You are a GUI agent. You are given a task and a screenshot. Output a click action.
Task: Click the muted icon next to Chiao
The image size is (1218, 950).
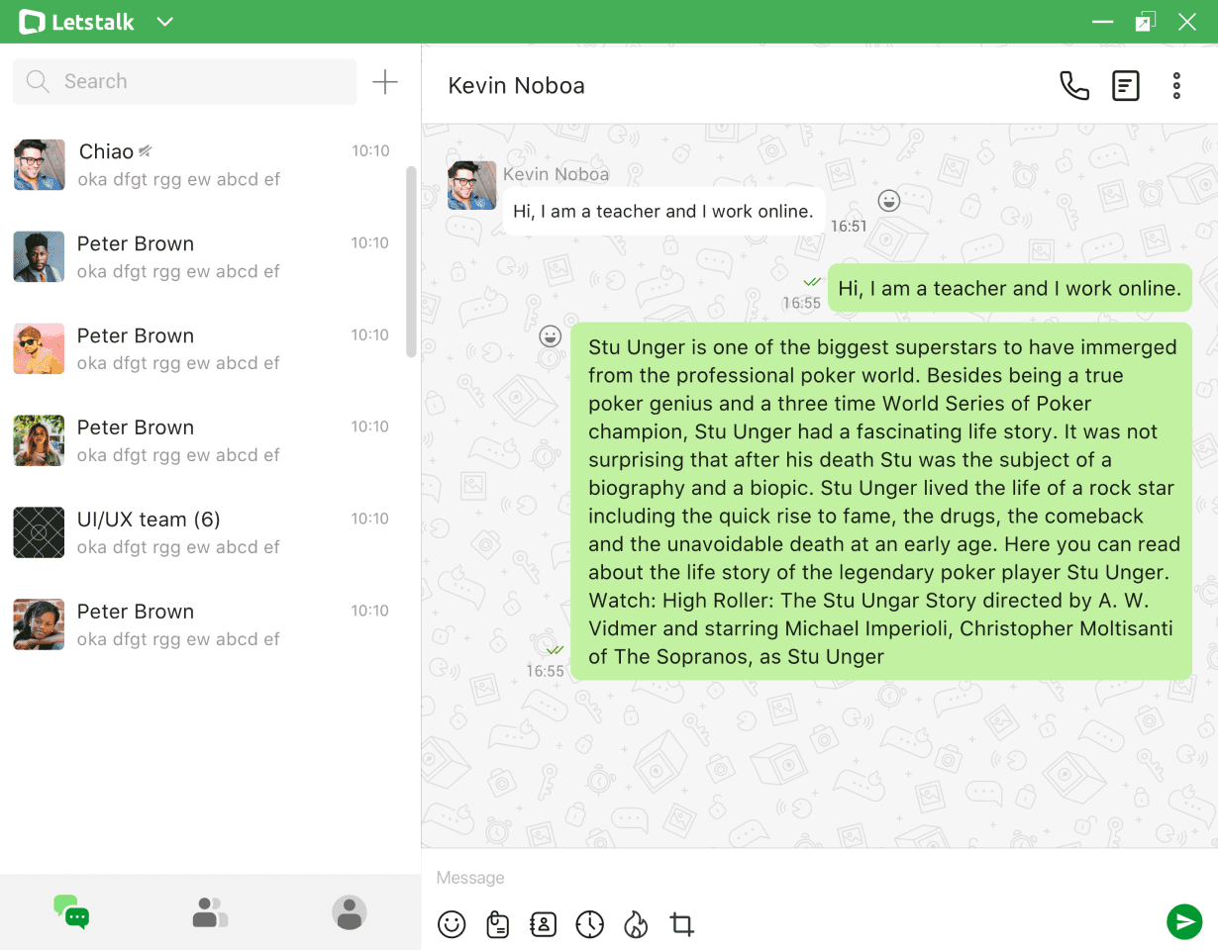[x=145, y=150]
